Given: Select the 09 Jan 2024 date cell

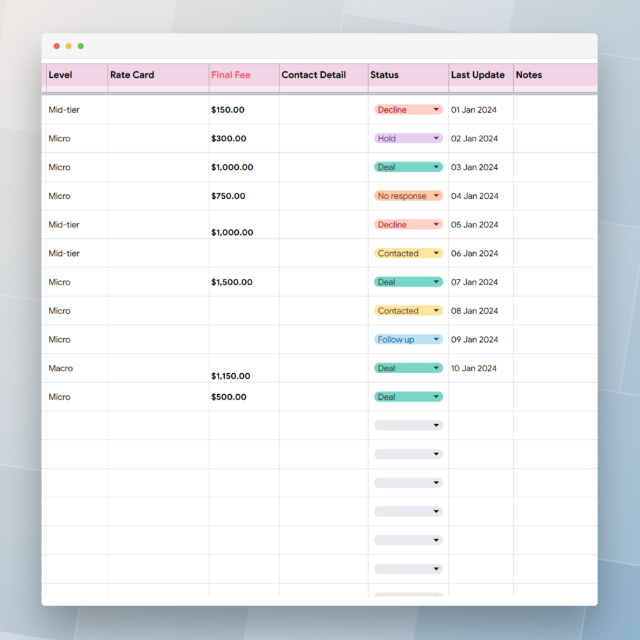Looking at the screenshot, I should 481,339.
